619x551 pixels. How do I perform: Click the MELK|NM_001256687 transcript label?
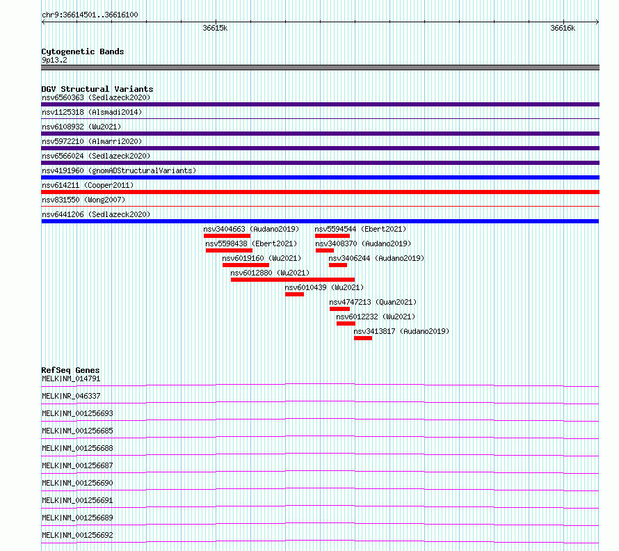coord(77,465)
